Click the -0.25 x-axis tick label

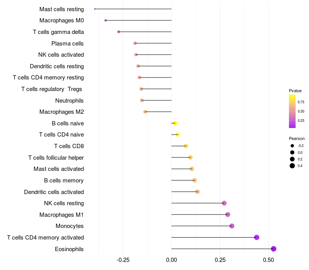click(123, 260)
